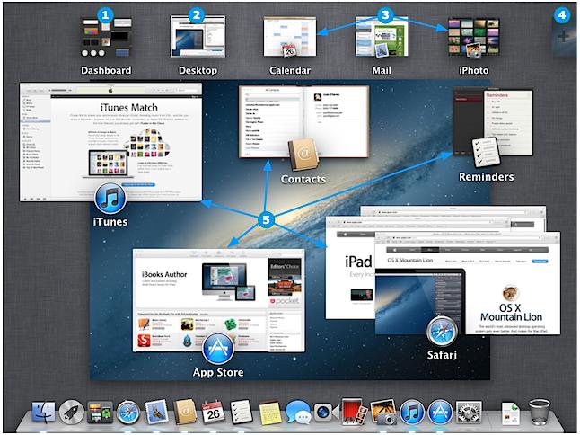Open the document stack in the Dock
Screen dimensions: 580x435
click(x=511, y=413)
